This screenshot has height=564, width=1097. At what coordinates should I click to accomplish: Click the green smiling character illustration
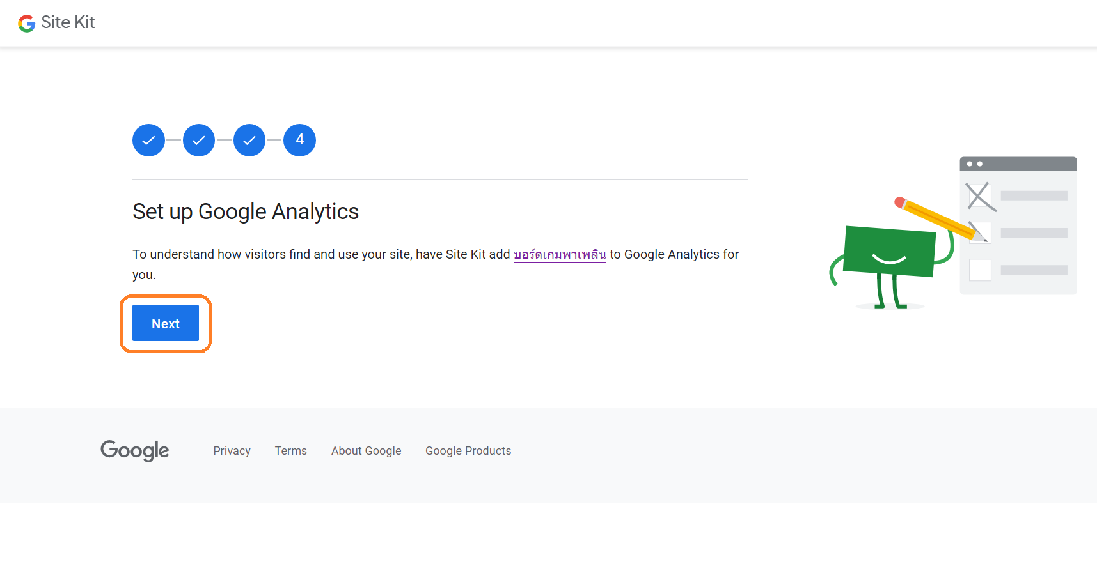click(x=889, y=252)
